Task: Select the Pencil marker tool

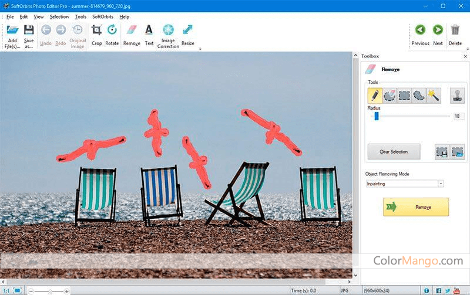Action: pyautogui.click(x=374, y=96)
